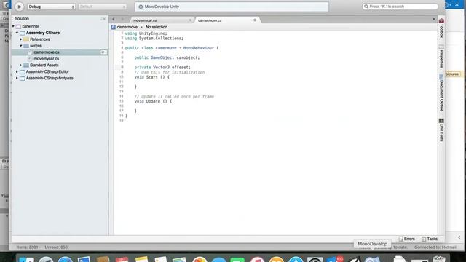
Task: Open the Unit Tests side pad
Action: (441, 130)
